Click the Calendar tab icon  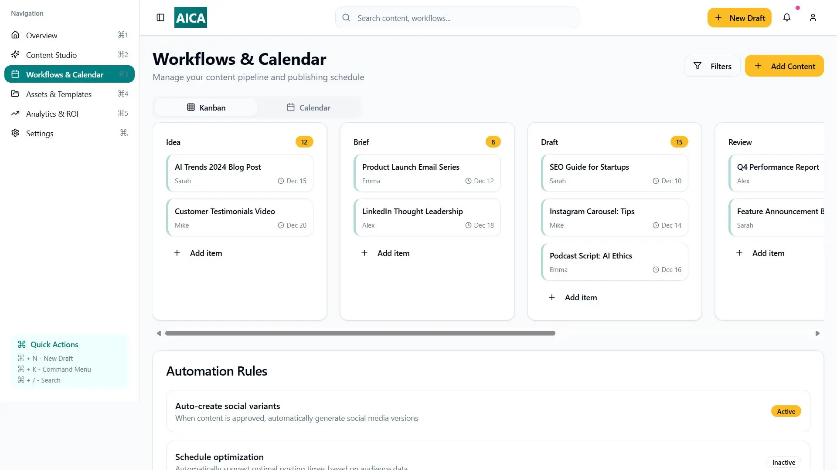(x=291, y=107)
